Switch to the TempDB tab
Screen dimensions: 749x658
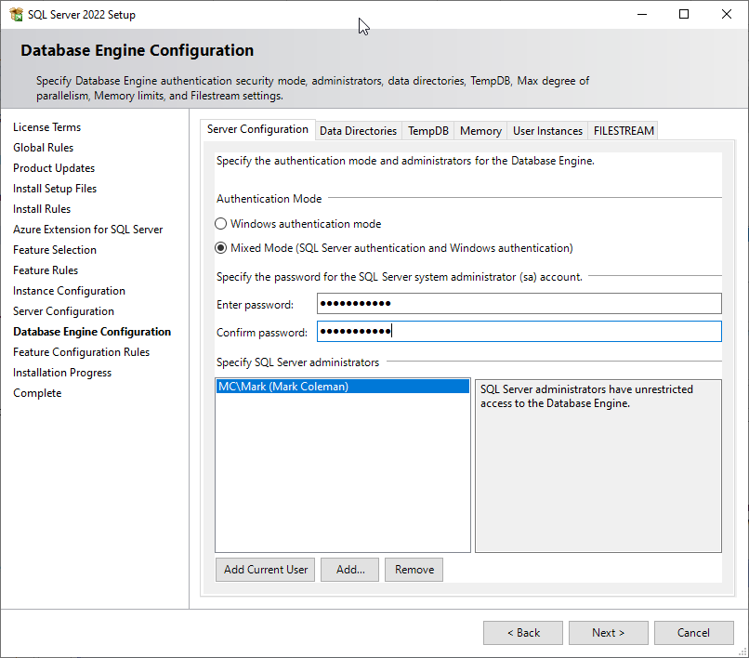pos(428,131)
